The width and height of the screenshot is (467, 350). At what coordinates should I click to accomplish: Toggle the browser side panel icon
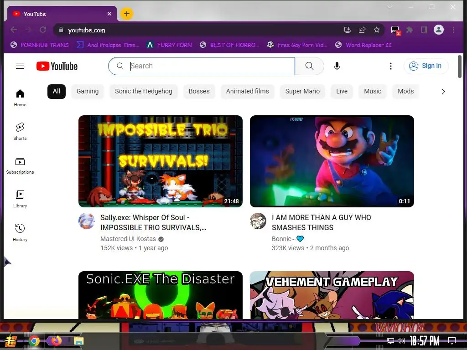[424, 30]
